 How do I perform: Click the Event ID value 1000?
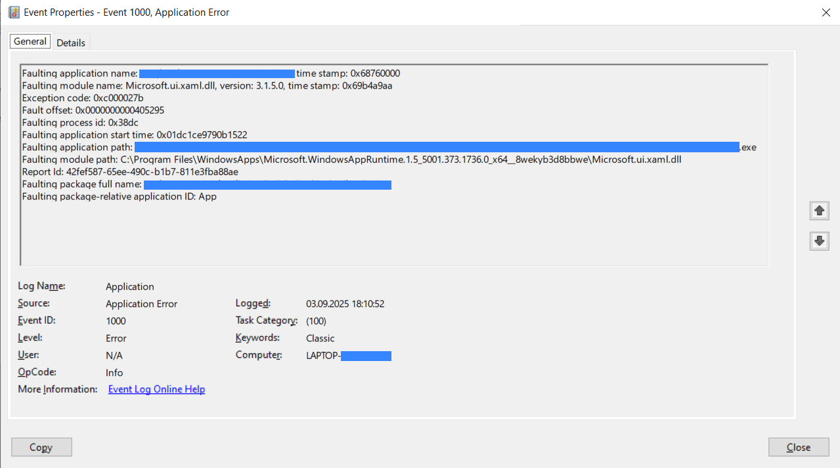(x=116, y=320)
